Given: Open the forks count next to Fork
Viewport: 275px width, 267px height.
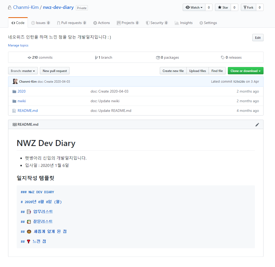Looking at the screenshot, I should pos(260,7).
